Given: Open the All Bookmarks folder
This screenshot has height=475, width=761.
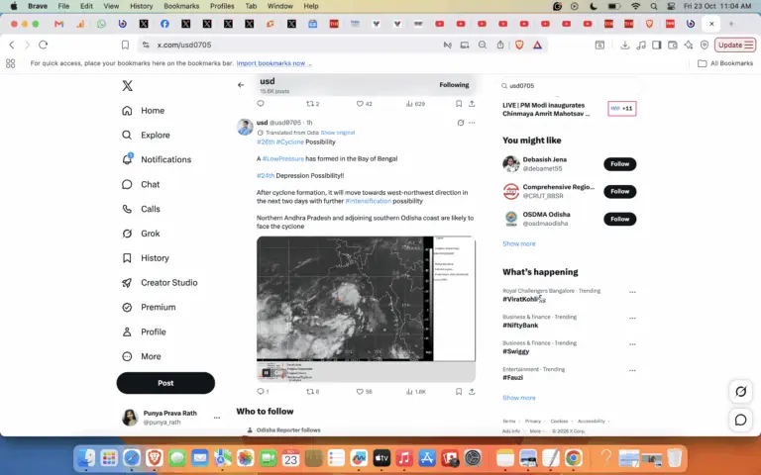Looking at the screenshot, I should click(725, 63).
